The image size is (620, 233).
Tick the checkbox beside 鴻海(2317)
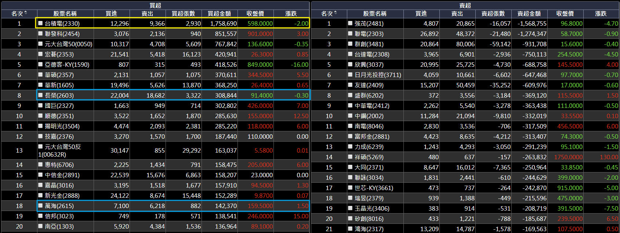tap(350, 229)
